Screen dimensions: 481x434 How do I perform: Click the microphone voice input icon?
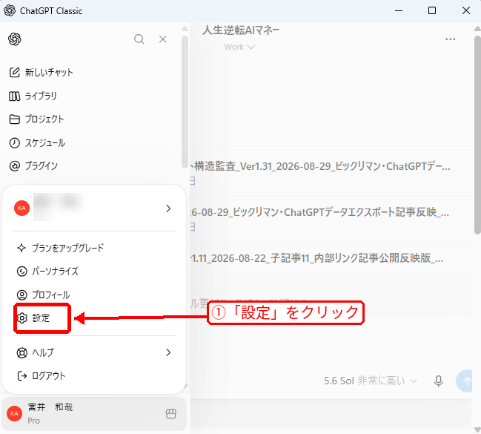click(439, 381)
